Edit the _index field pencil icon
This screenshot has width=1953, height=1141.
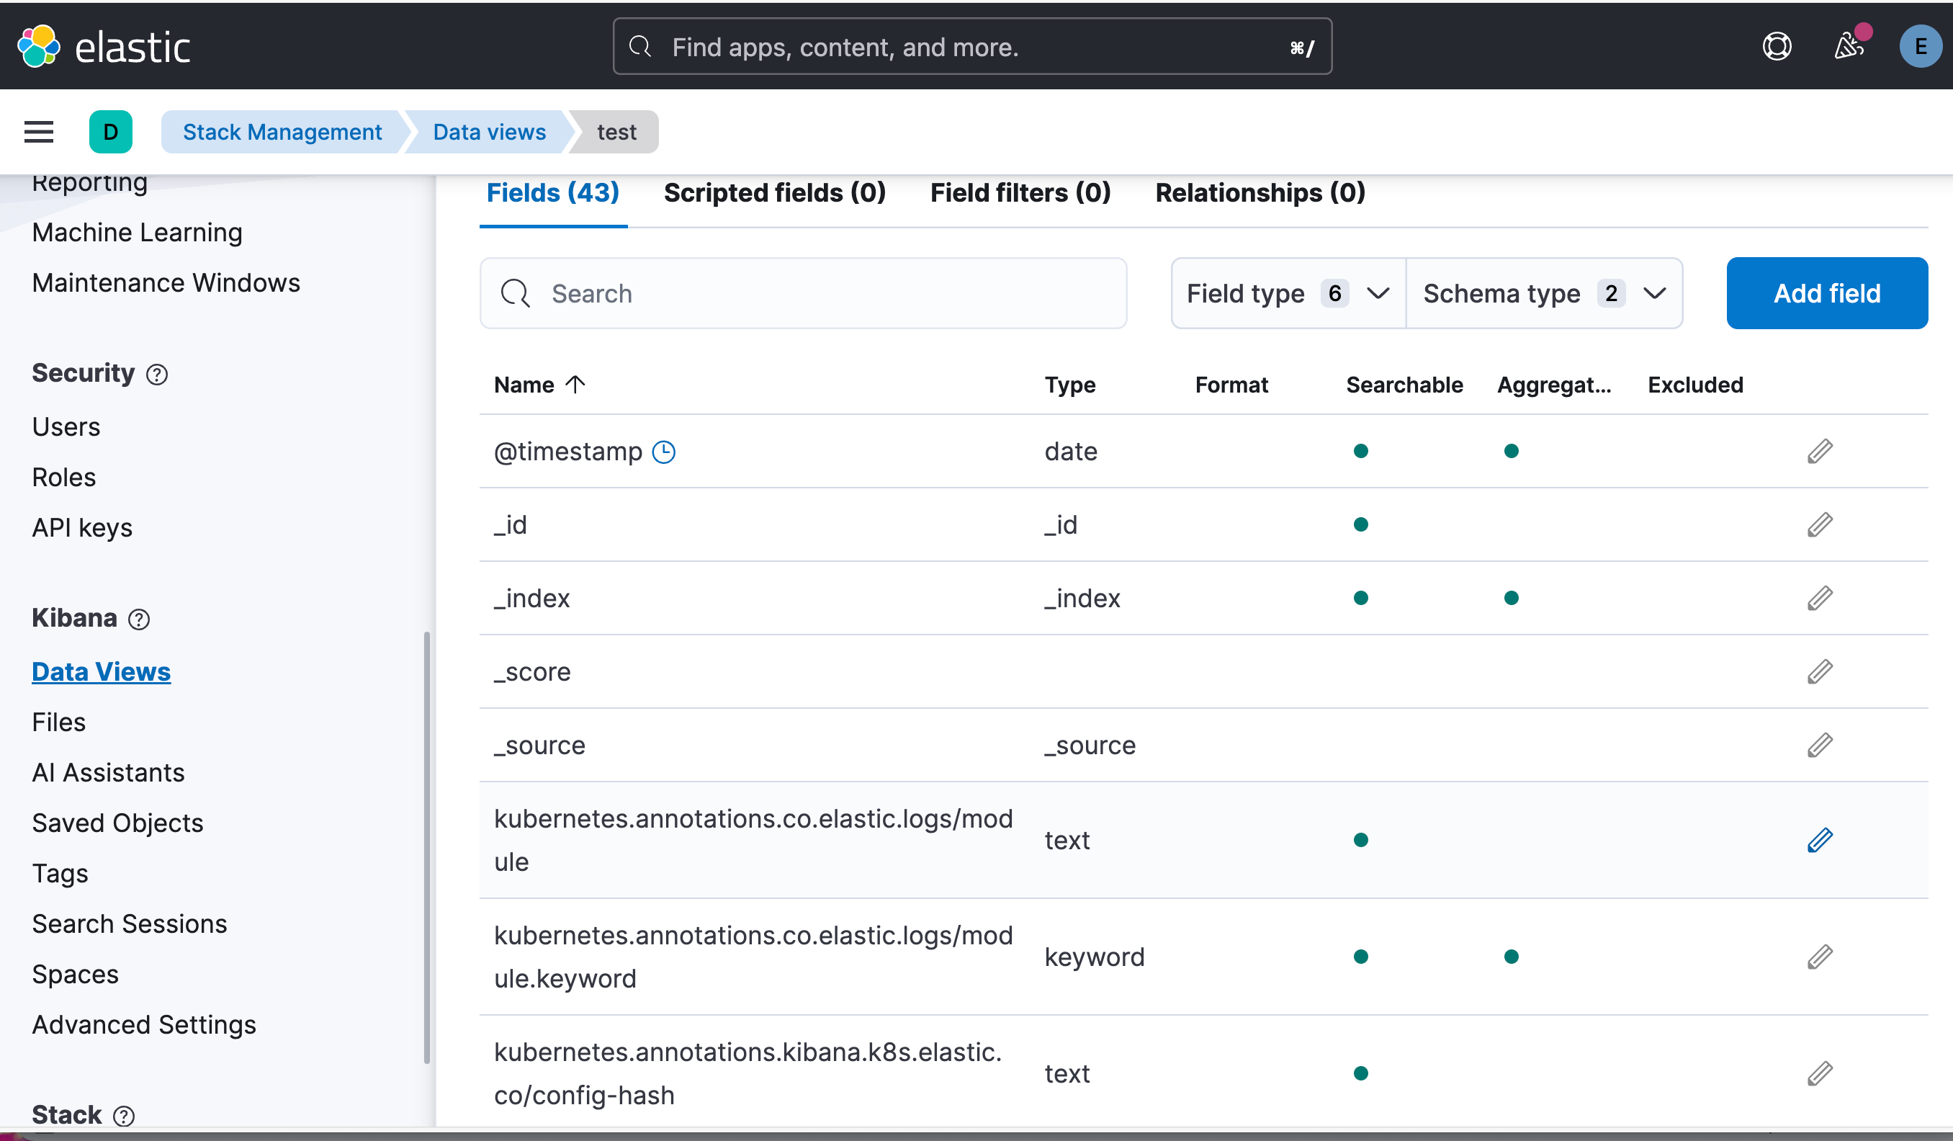[x=1819, y=599]
